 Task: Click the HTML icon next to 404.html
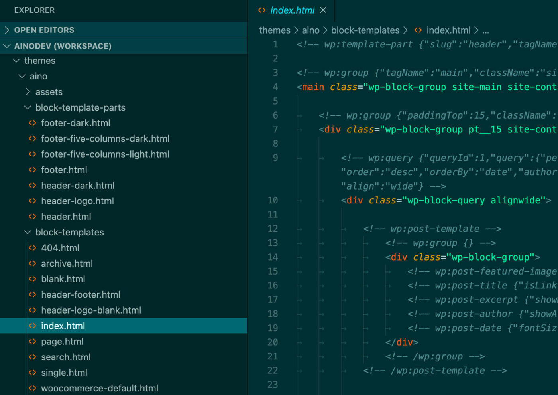[33, 248]
